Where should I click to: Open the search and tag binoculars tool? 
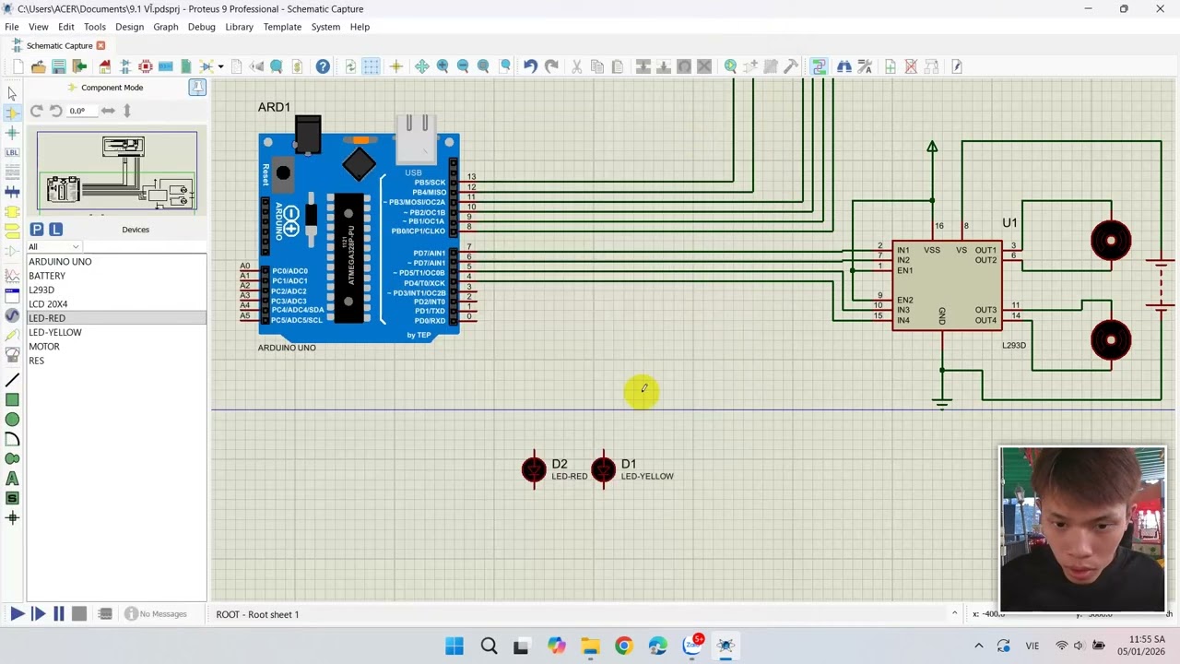pyautogui.click(x=844, y=66)
